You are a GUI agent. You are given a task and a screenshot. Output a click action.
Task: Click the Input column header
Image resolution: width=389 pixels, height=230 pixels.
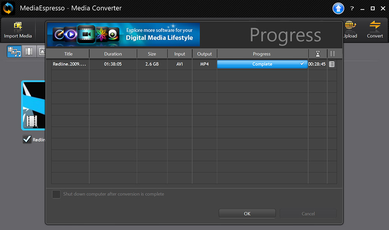(x=180, y=54)
